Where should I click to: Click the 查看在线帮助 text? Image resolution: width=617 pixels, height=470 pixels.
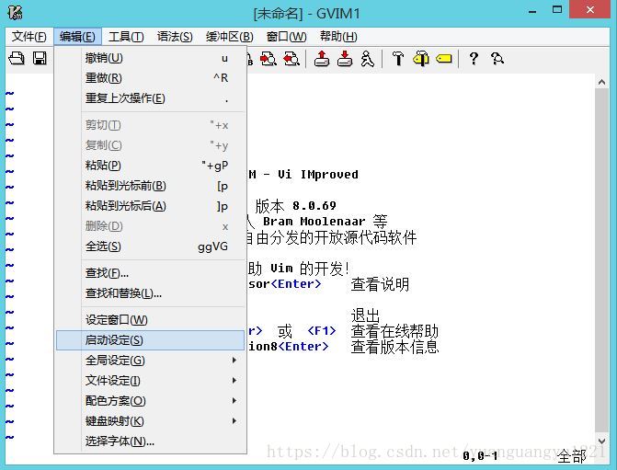pos(394,331)
